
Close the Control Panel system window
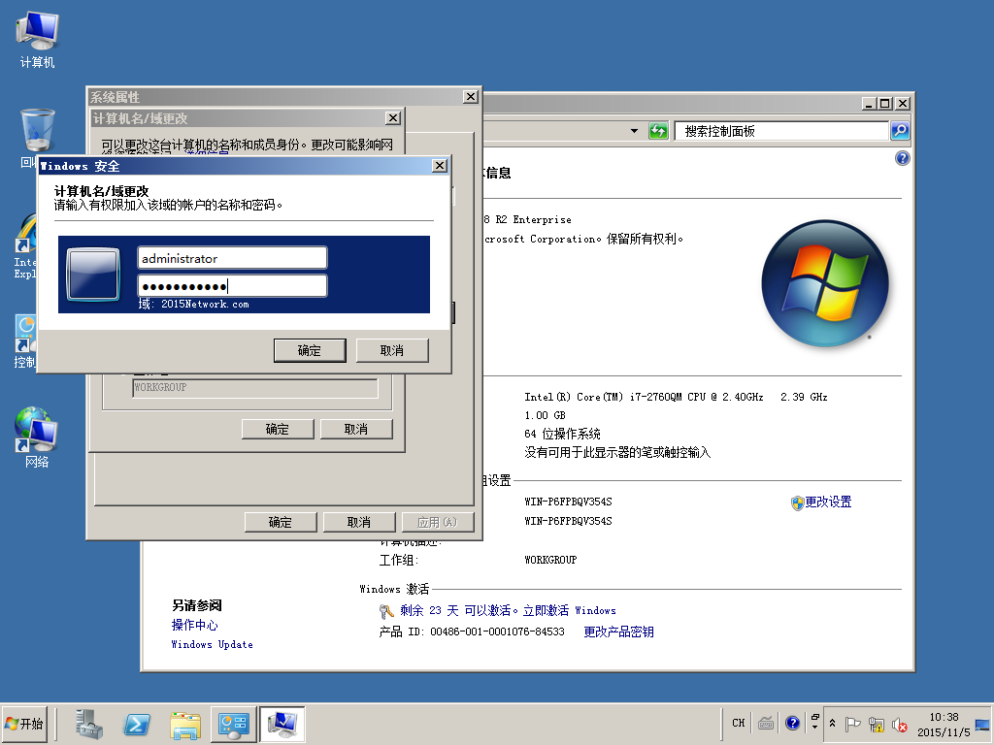tap(903, 103)
